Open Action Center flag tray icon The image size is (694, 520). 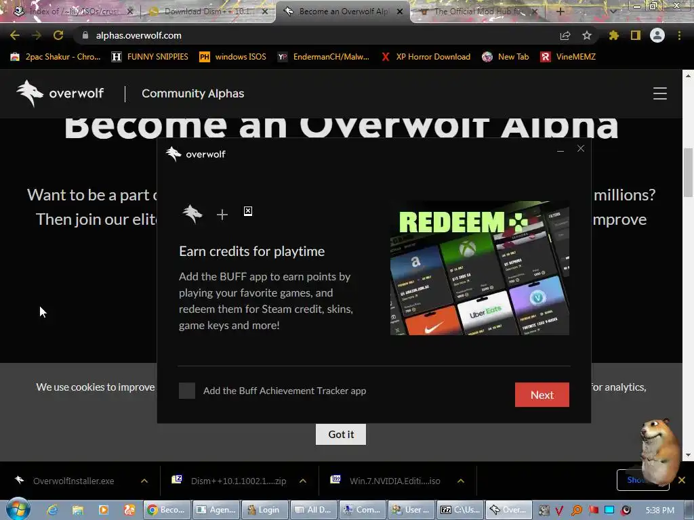point(593,511)
